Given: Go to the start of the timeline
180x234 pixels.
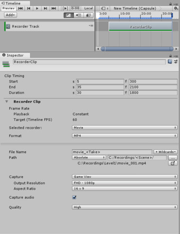Looking at the screenshot, I should click(x=20, y=8).
